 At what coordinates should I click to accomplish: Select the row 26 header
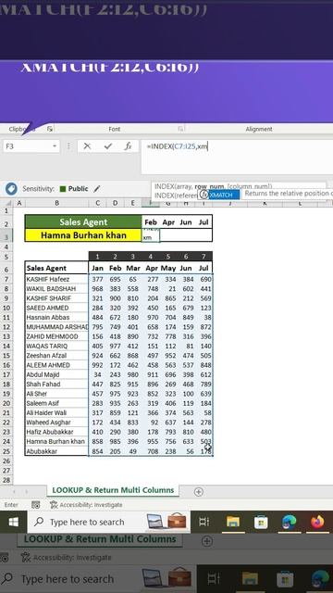point(6,461)
